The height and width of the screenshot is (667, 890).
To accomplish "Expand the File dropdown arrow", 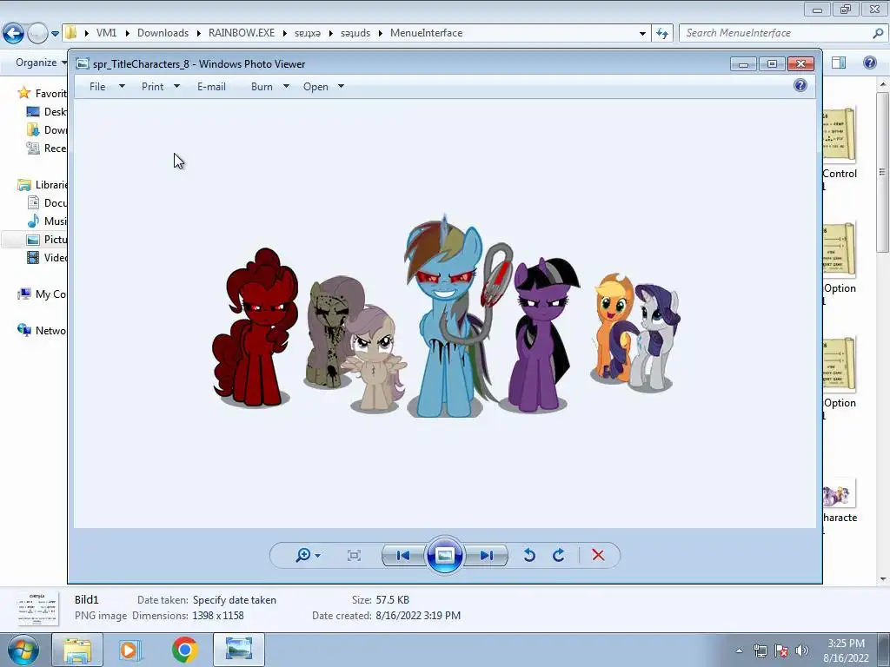I will [x=122, y=86].
